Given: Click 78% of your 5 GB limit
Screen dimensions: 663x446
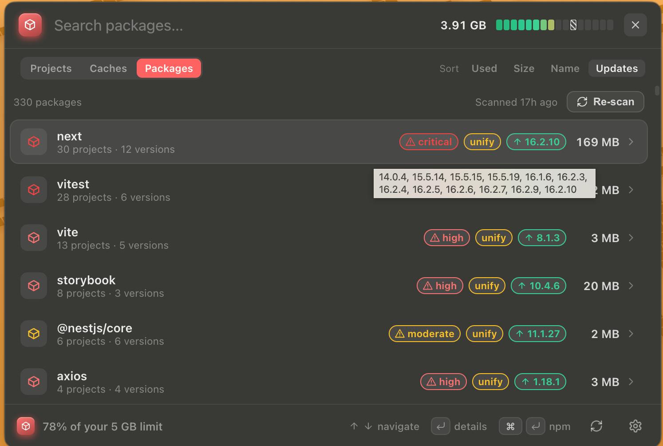Looking at the screenshot, I should [x=103, y=426].
